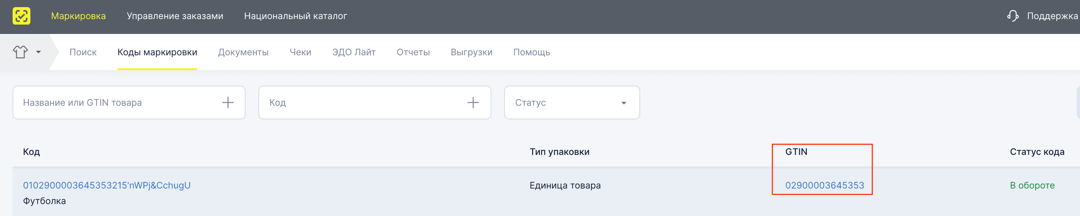Open the Национальный каталог menu
The height and width of the screenshot is (216, 1080).
(x=296, y=16)
